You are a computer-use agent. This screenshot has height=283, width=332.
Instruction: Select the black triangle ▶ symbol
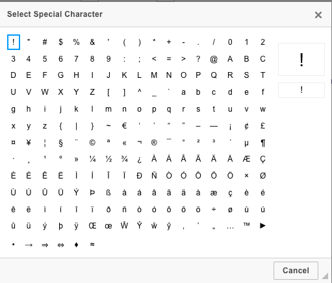tap(262, 225)
